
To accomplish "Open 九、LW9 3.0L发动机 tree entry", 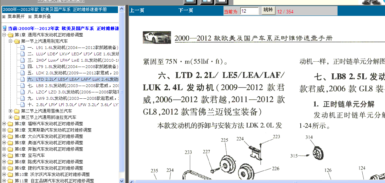I will click(x=73, y=98).
